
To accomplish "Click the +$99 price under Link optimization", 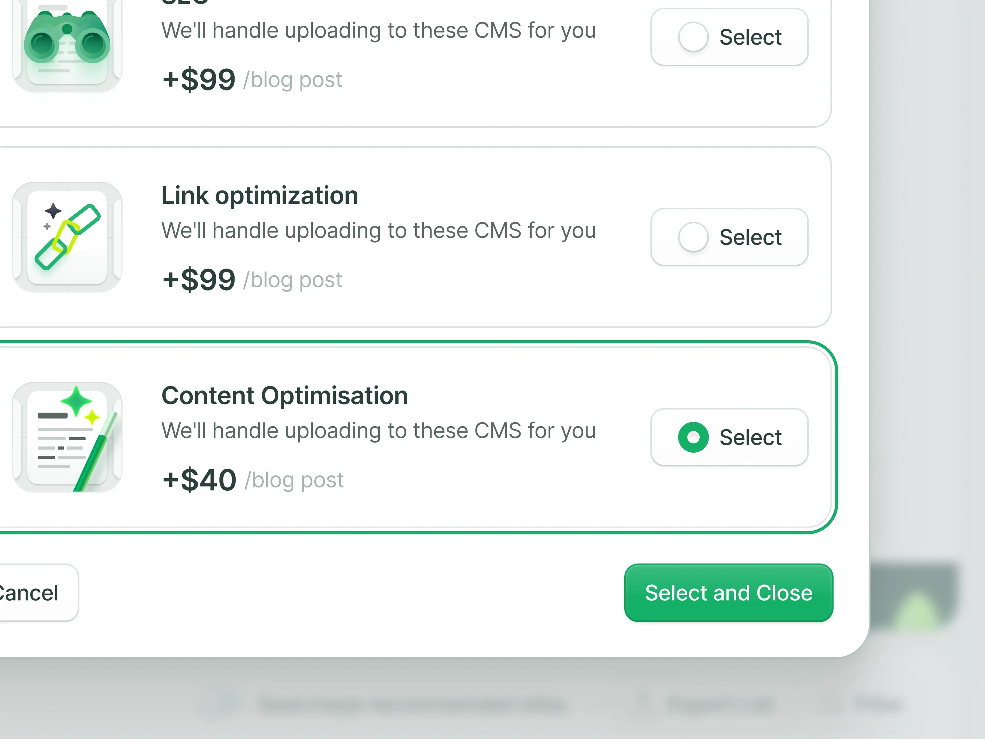I will pos(199,280).
